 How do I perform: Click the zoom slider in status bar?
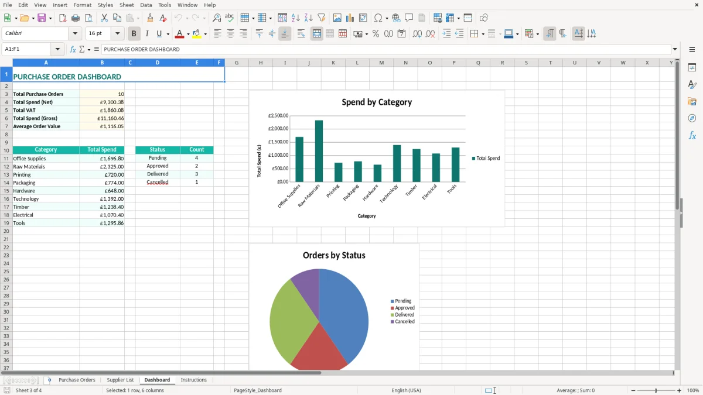pos(656,390)
